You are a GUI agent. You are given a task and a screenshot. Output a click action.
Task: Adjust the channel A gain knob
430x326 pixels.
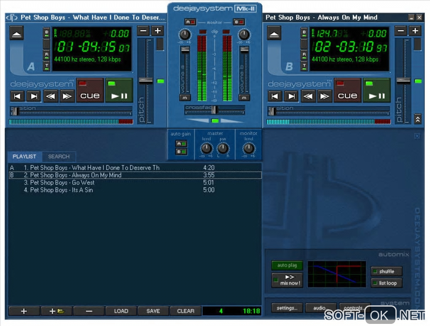point(185,35)
